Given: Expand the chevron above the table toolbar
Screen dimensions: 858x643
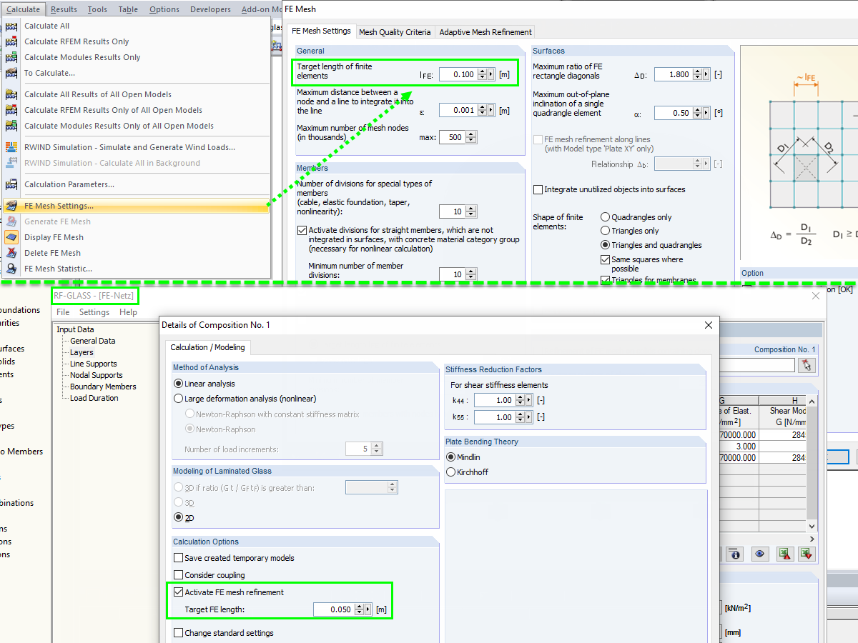Looking at the screenshot, I should tap(812, 539).
